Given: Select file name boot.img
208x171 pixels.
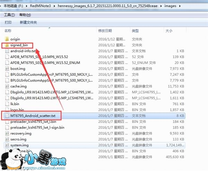Looking at the screenshot, I should (x=18, y=69).
